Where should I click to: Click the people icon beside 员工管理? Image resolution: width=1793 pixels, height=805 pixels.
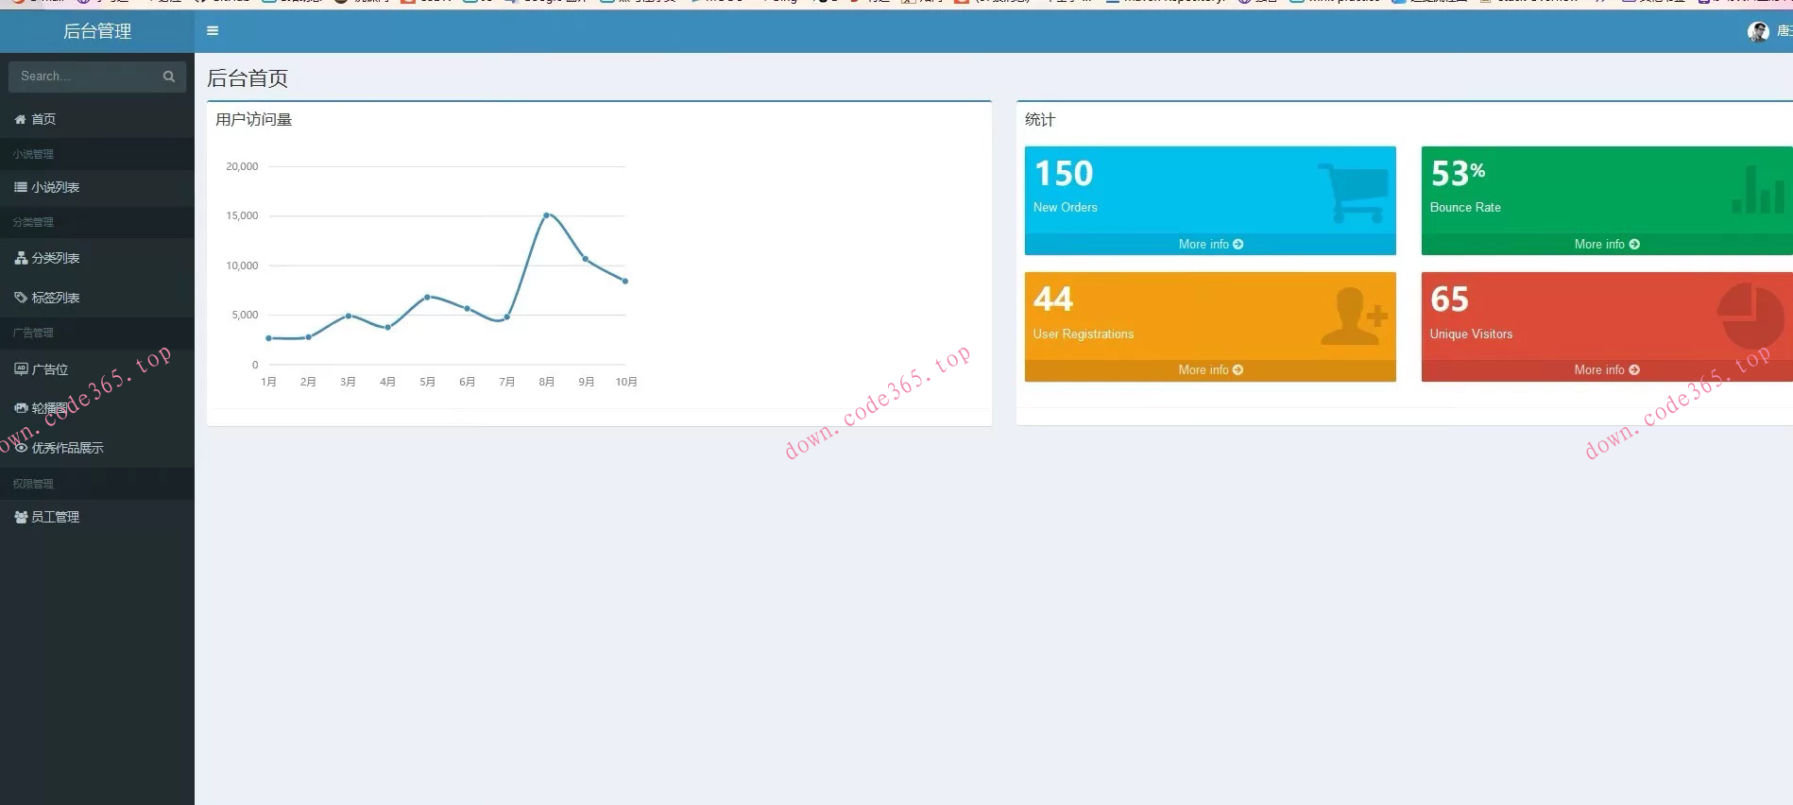21,517
